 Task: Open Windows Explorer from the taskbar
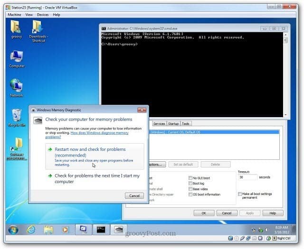coord(48,230)
